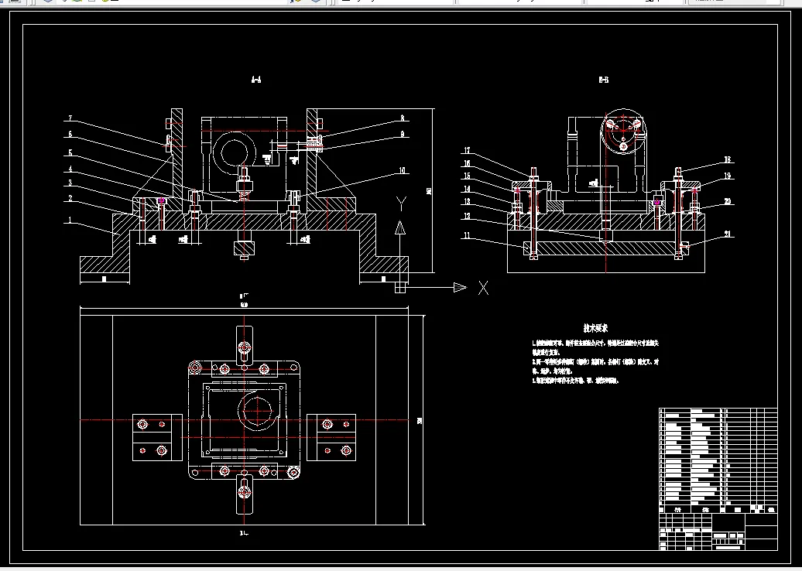Select part balloon number 11
The image size is (802, 571).
[x=467, y=235]
